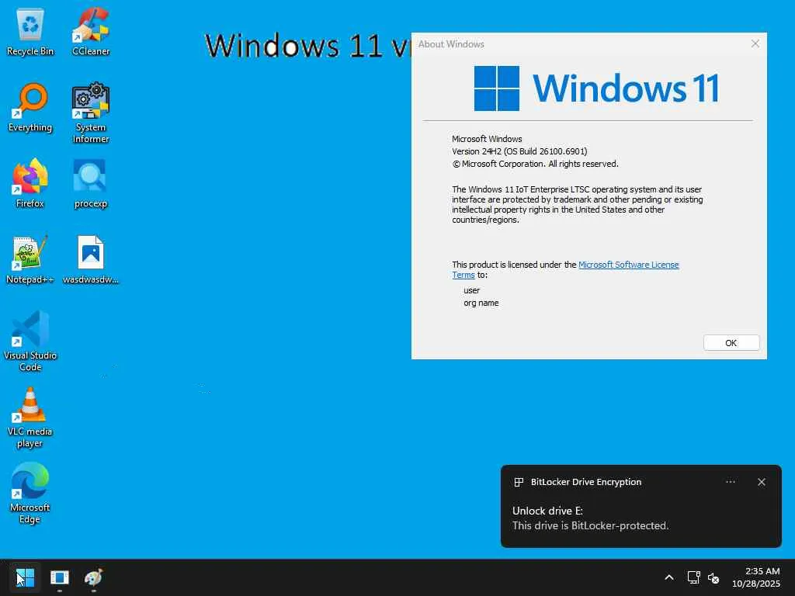The height and width of the screenshot is (596, 795).
Task: Click OK in About Windows dialog
Action: click(x=731, y=342)
